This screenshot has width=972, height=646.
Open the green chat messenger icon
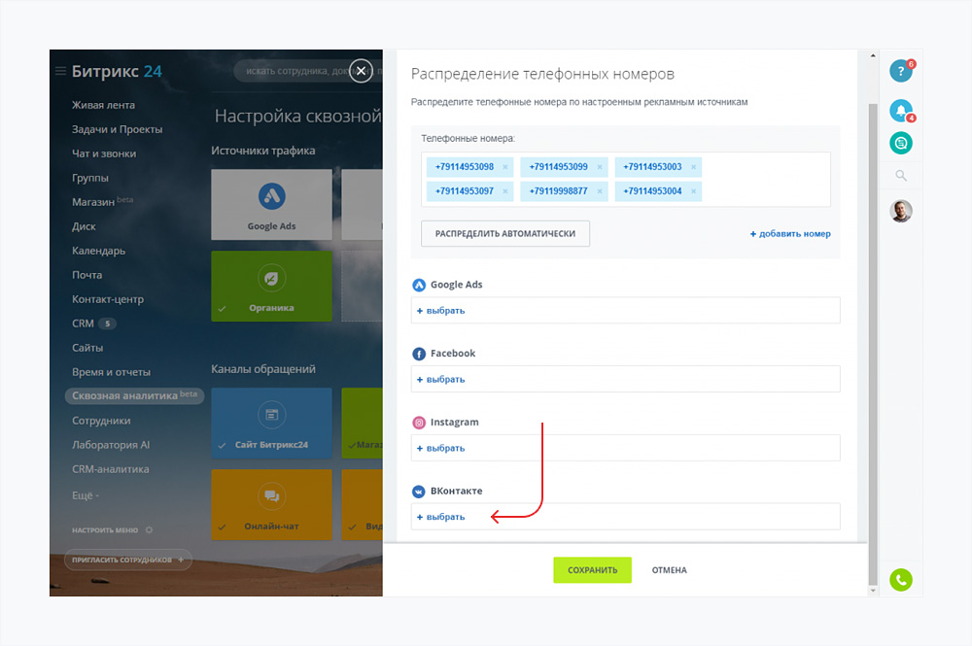coord(901,143)
